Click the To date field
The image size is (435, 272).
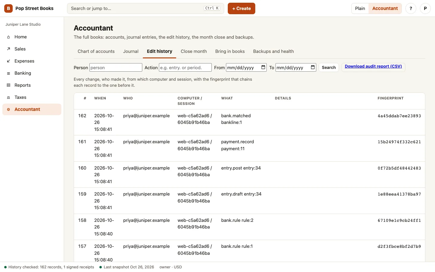tap(296, 67)
